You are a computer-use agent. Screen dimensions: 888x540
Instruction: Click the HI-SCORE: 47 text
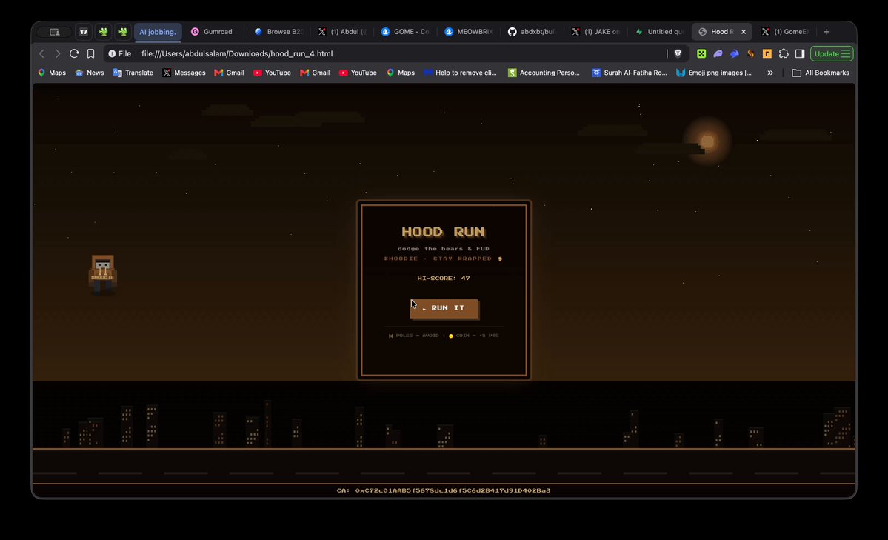click(x=444, y=279)
